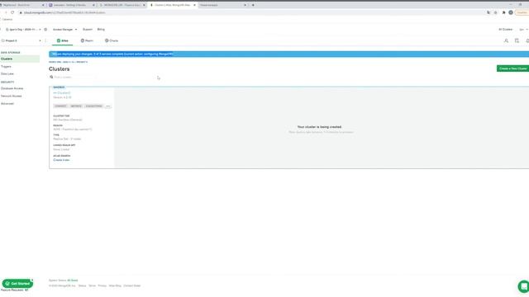The height and width of the screenshot is (297, 529).
Task: Click the Feature Requests text
Action: point(12,290)
